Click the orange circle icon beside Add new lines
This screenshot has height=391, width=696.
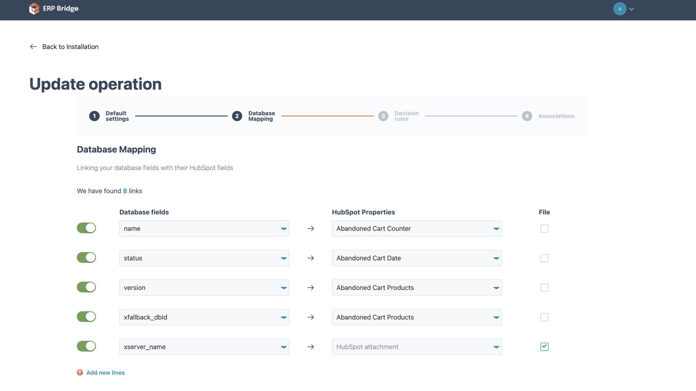click(x=80, y=372)
